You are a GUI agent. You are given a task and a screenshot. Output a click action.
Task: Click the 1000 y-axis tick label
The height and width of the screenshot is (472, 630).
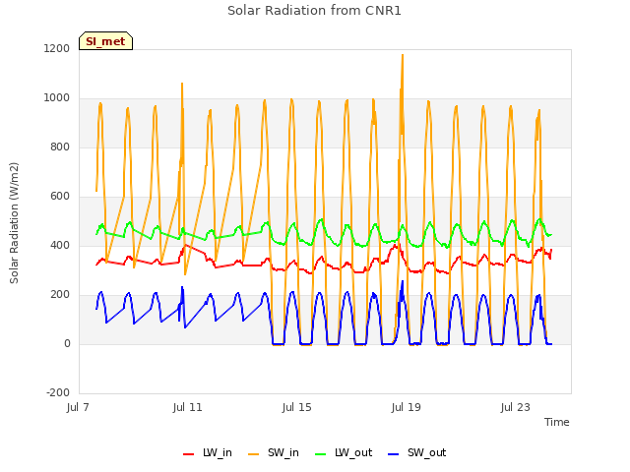click(x=57, y=98)
